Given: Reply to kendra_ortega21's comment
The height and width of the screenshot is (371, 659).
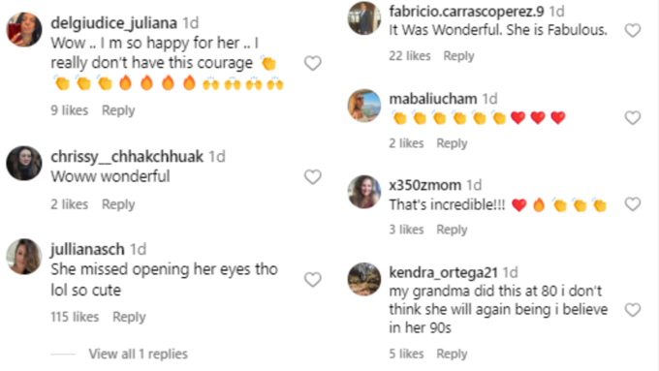Looking at the screenshot, I should point(452,354).
